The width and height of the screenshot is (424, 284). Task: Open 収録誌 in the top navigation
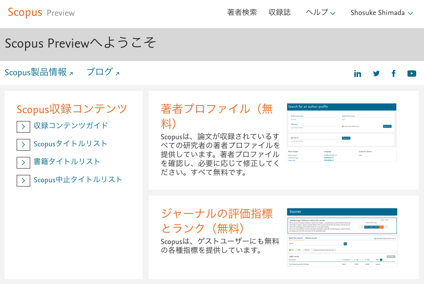coord(279,12)
